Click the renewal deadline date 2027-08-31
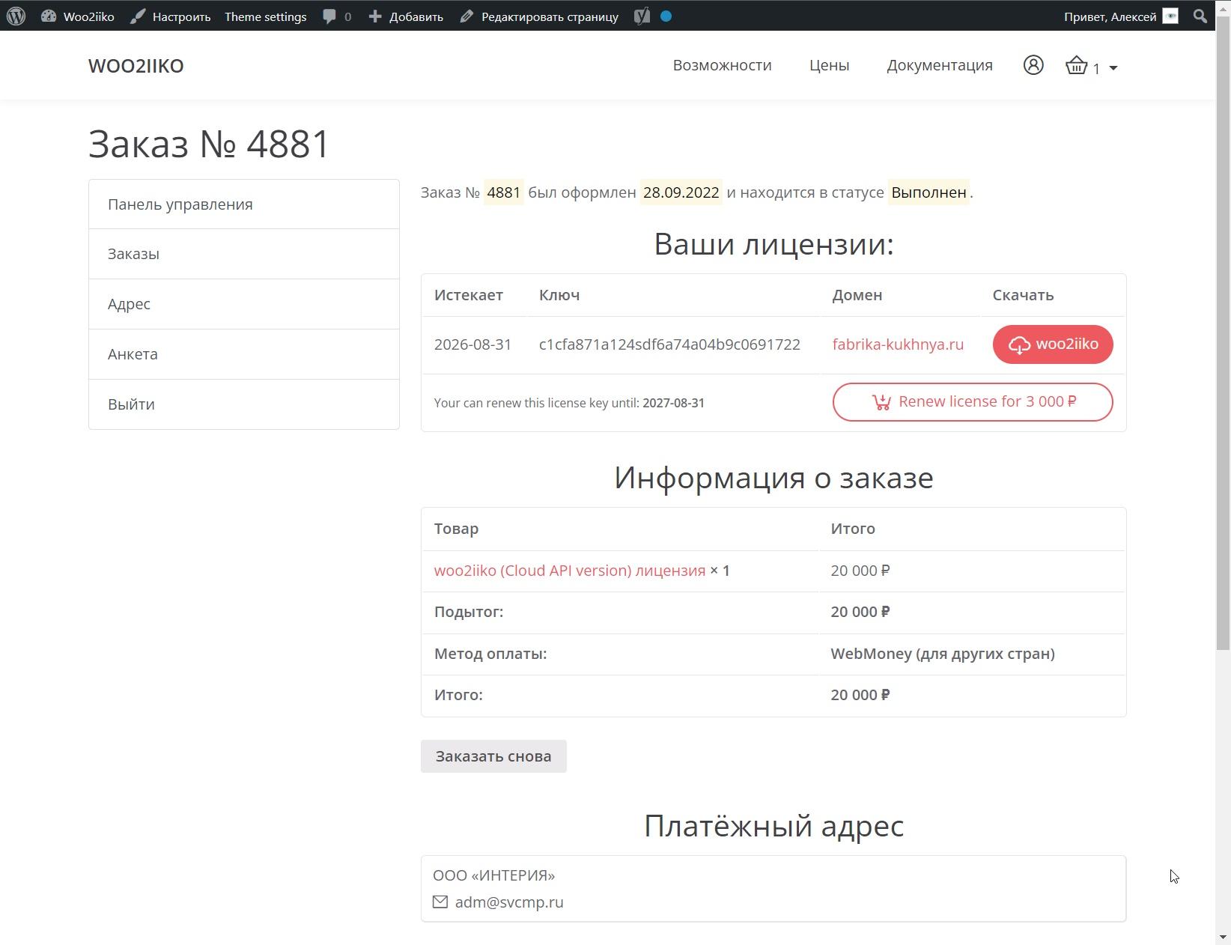This screenshot has height=945, width=1231. tap(673, 403)
